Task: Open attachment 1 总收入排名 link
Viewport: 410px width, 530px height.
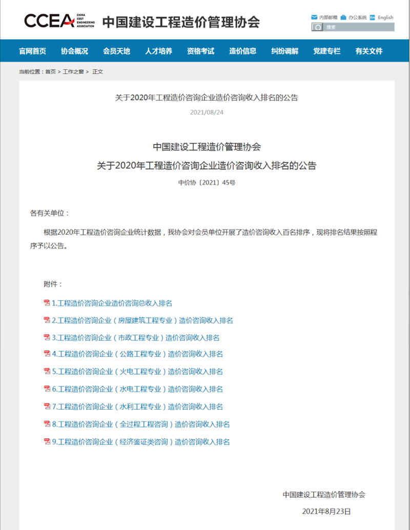Action: click(112, 303)
